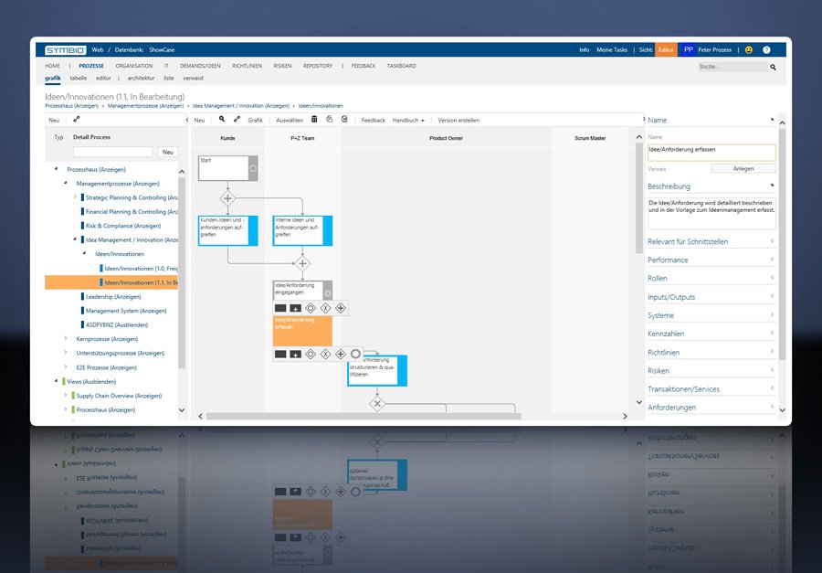Add task rectangle from palette below orange task
The width and height of the screenshot is (822, 573).
pyautogui.click(x=280, y=355)
